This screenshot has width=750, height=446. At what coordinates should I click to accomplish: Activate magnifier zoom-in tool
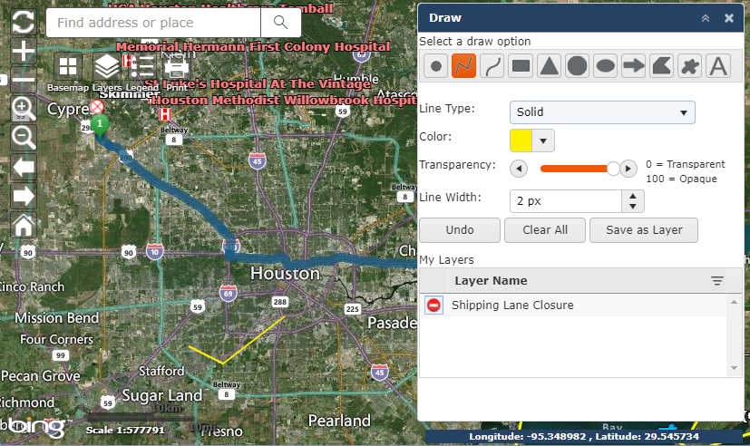tap(23, 109)
